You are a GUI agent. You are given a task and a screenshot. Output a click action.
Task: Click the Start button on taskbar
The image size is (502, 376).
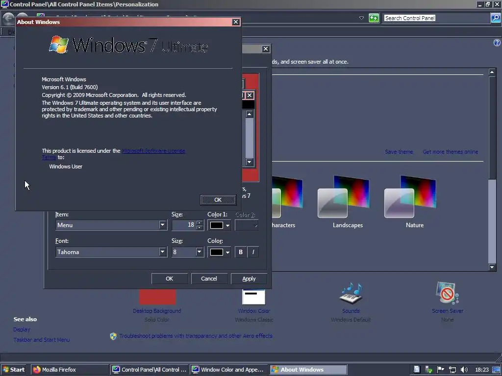(x=14, y=370)
